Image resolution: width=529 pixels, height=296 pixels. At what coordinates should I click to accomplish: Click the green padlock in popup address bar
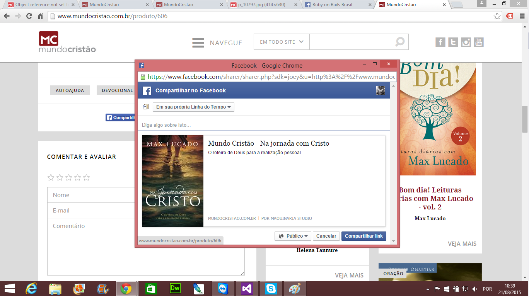click(x=143, y=77)
